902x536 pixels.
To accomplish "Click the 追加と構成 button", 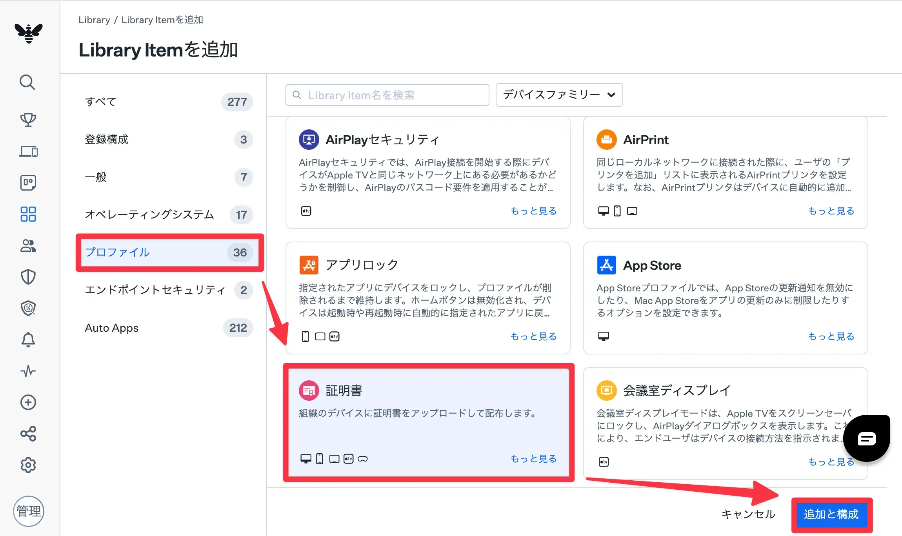I will click(831, 514).
